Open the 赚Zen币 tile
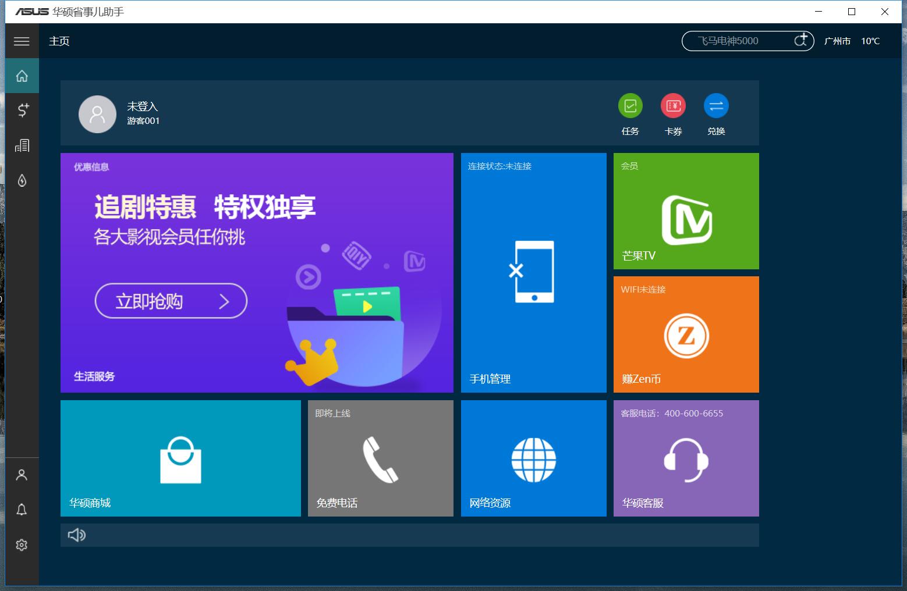Screen dimensions: 907x591 pyautogui.click(x=686, y=334)
